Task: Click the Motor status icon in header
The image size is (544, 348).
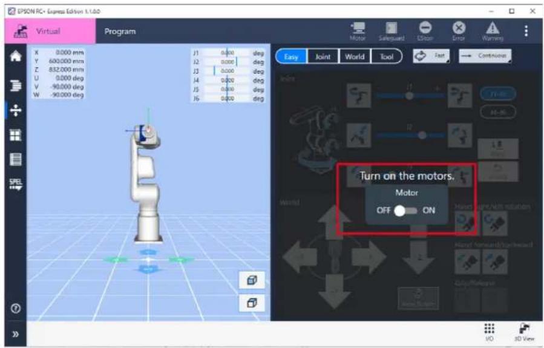Action: click(358, 31)
